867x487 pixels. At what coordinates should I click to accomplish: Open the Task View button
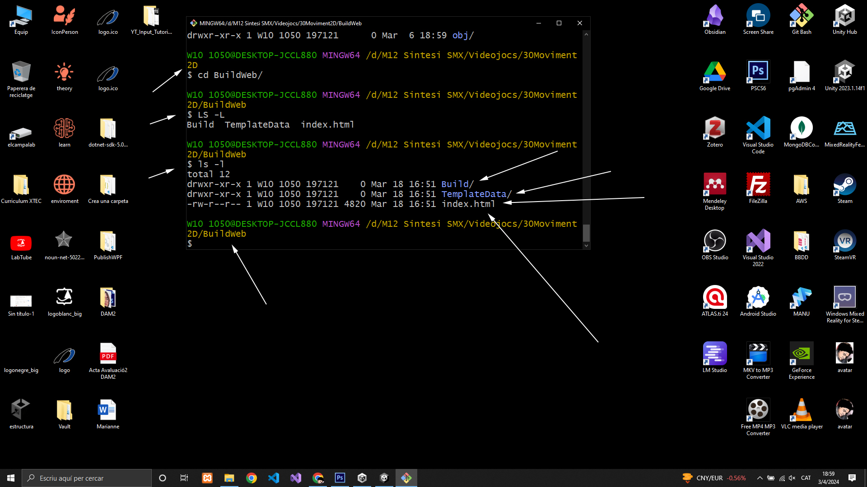(184, 478)
